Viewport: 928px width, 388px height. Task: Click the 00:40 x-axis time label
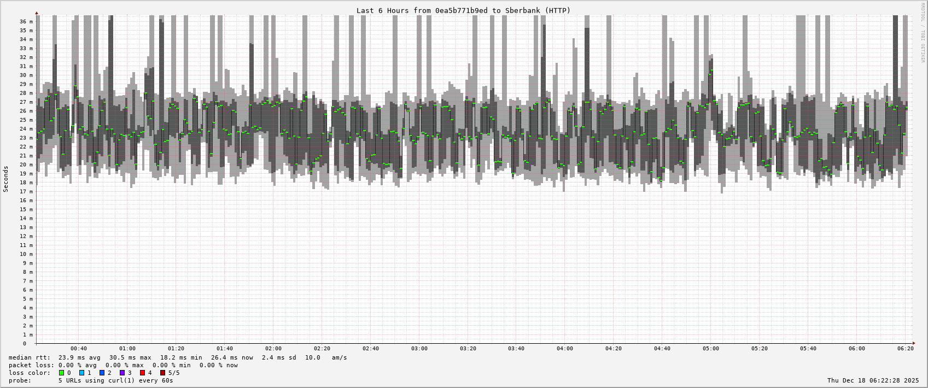pyautogui.click(x=79, y=349)
